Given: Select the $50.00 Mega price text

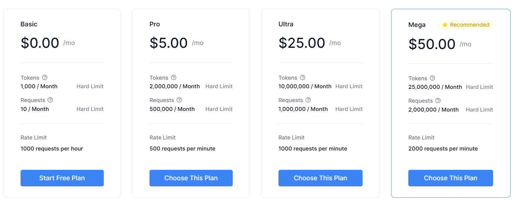Looking at the screenshot, I should point(432,44).
